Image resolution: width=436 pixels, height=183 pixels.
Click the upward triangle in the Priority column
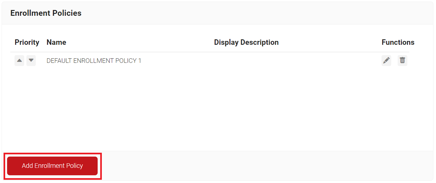(x=19, y=61)
